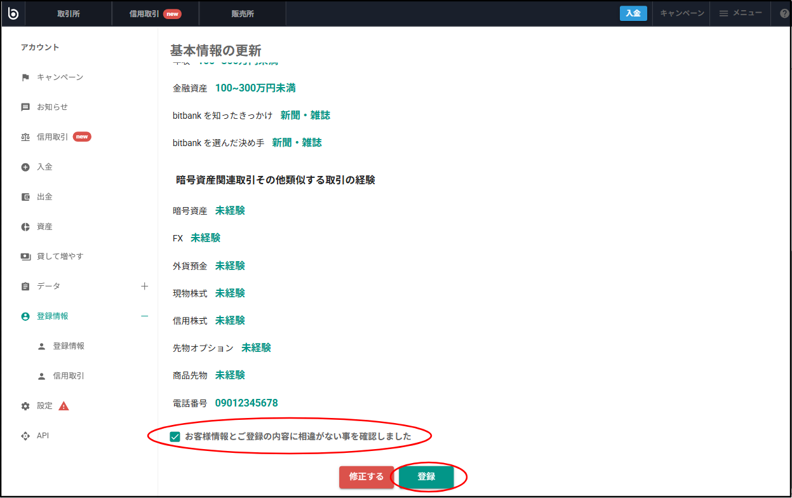Open the 信用取引 tab in top bar
The image size is (792, 498).
[155, 14]
